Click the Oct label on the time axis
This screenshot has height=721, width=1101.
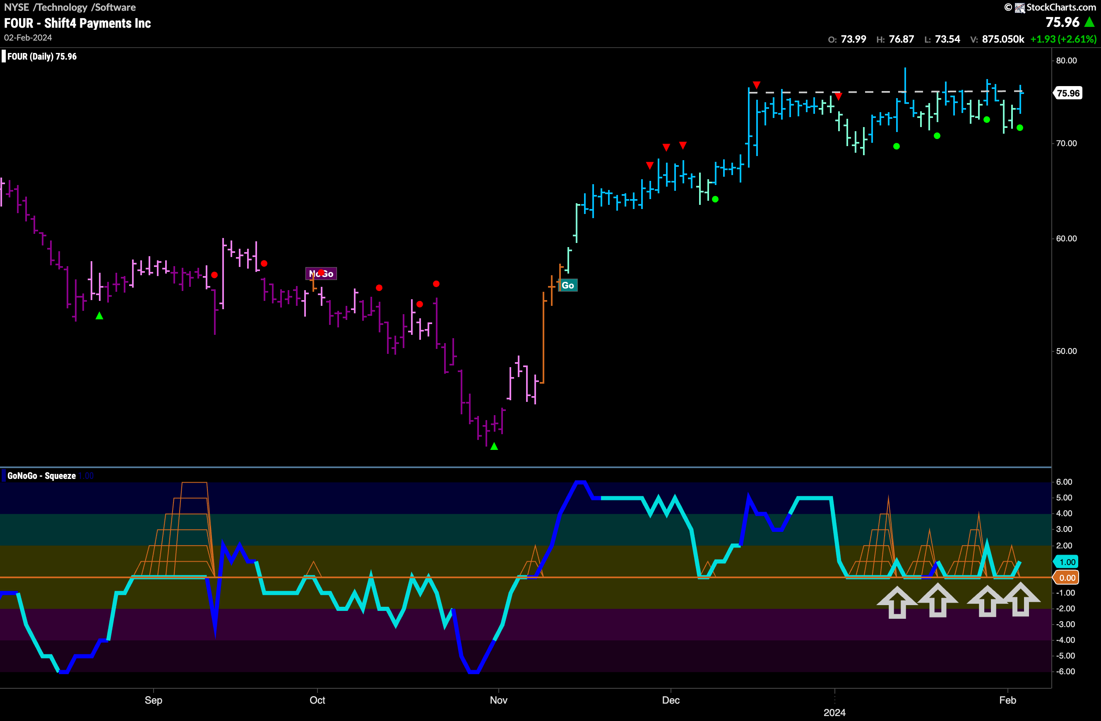(x=317, y=700)
